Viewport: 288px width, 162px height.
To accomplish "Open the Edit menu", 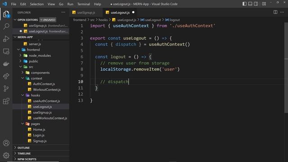I will pos(23,4).
